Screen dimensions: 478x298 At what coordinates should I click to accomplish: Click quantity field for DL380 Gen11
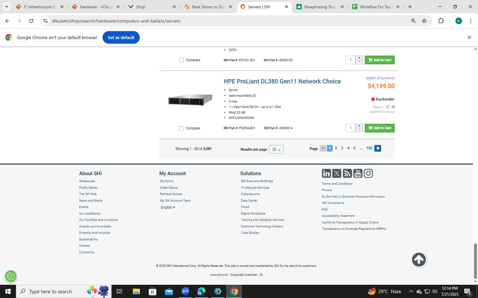pyautogui.click(x=351, y=128)
